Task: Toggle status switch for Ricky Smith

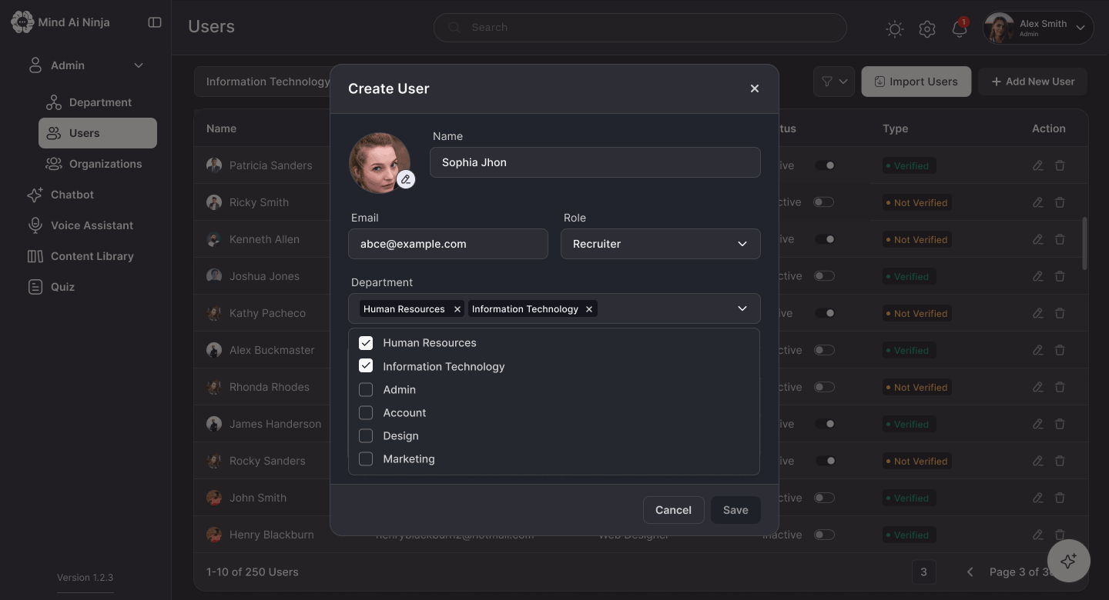Action: pos(824,202)
